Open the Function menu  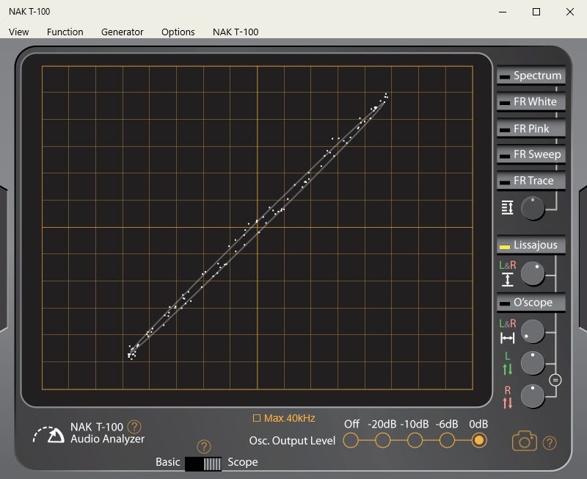pos(65,32)
